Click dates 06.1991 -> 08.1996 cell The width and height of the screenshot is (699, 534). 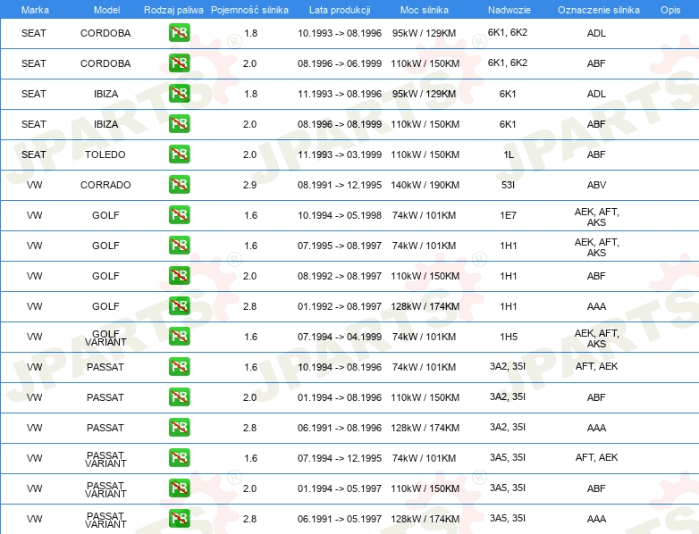pyautogui.click(x=340, y=428)
